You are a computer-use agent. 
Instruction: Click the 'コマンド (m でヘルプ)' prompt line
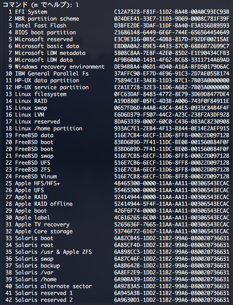(41, 5)
